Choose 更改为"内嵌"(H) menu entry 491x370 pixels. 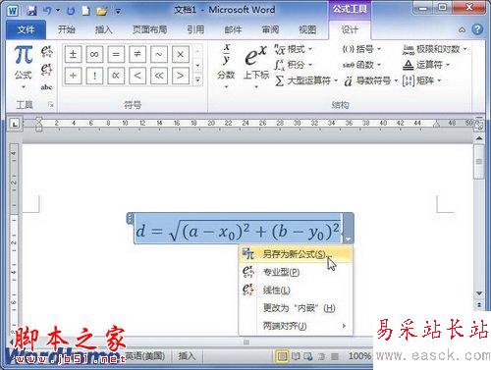(296, 308)
